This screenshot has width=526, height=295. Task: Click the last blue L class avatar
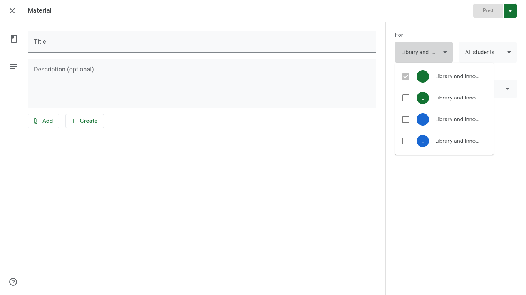click(x=423, y=141)
